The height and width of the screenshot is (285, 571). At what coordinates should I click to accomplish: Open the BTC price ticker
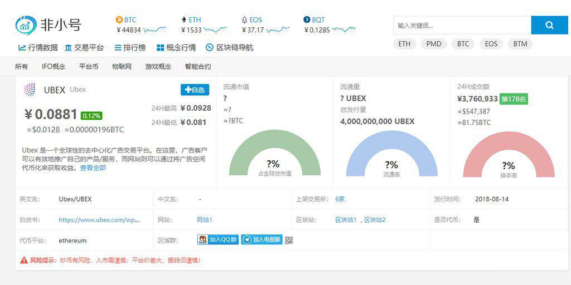(141, 25)
